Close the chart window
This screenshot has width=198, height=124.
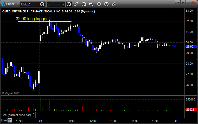click(x=194, y=2)
